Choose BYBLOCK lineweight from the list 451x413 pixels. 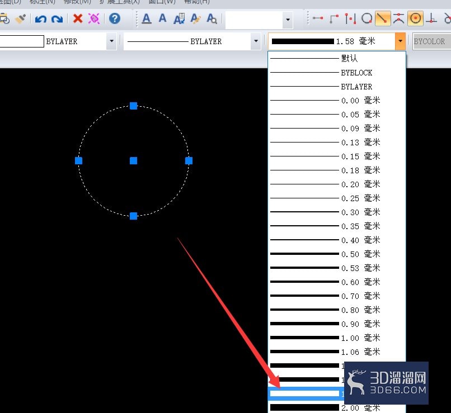point(336,73)
